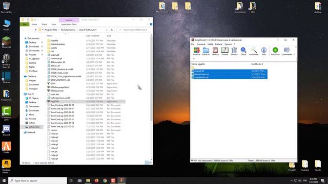Viewport: 328px width, 184px height.
Task: Click the Commenta icon in WinRAR toolbar
Action: click(x=286, y=51)
